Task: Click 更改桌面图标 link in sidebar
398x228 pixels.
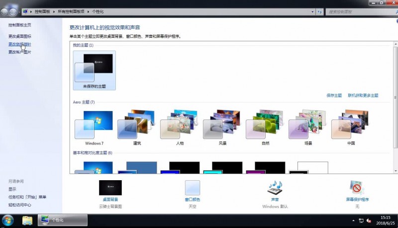Action: pyautogui.click(x=20, y=36)
